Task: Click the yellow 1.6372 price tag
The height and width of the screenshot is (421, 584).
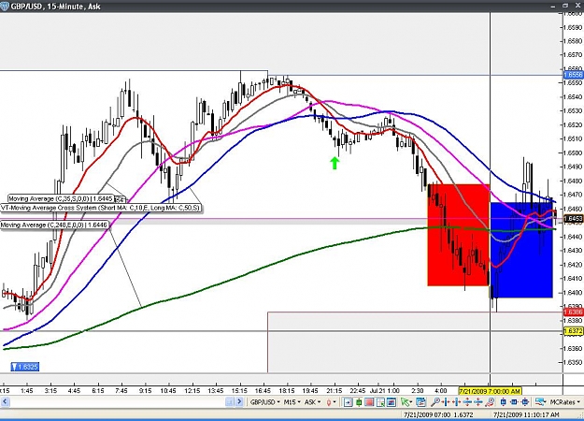Action: tap(573, 331)
